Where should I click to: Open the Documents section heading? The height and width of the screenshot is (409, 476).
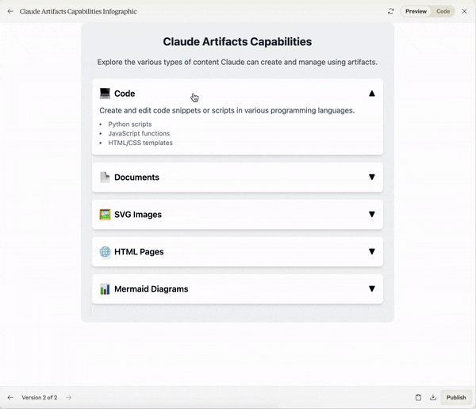pyautogui.click(x=136, y=178)
